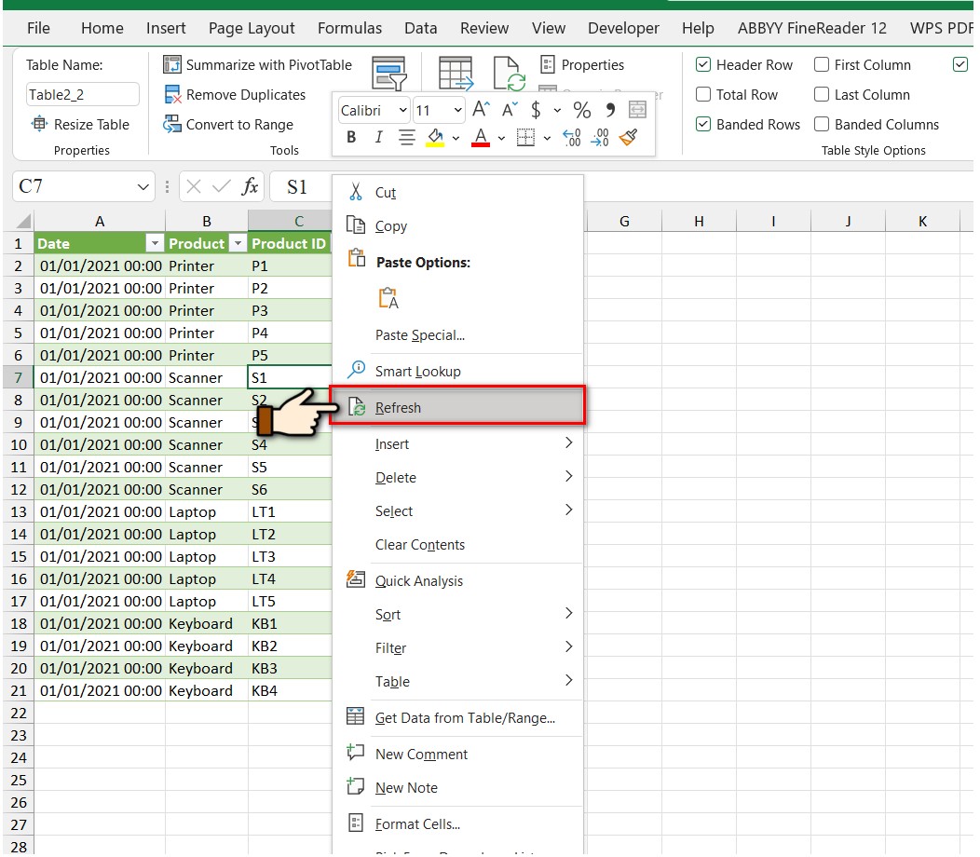This screenshot has width=980, height=857.
Task: Select column G header
Action: (624, 222)
